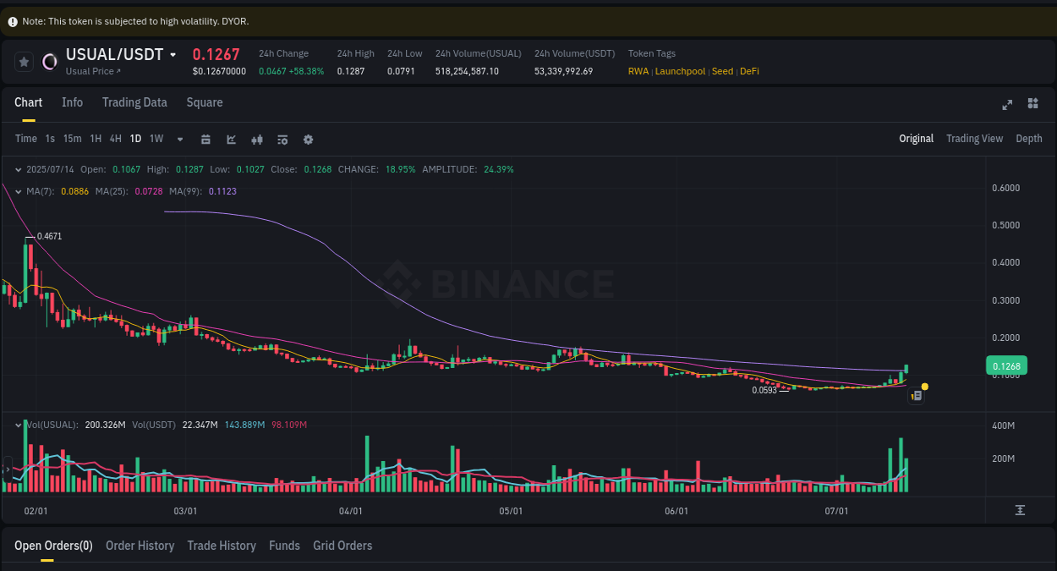Open the RWA token tag link
Image resolution: width=1057 pixels, height=571 pixels.
click(x=638, y=71)
